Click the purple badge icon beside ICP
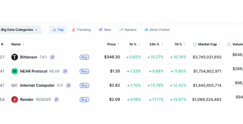Screen dimensions: 243x124 click(69, 85)
